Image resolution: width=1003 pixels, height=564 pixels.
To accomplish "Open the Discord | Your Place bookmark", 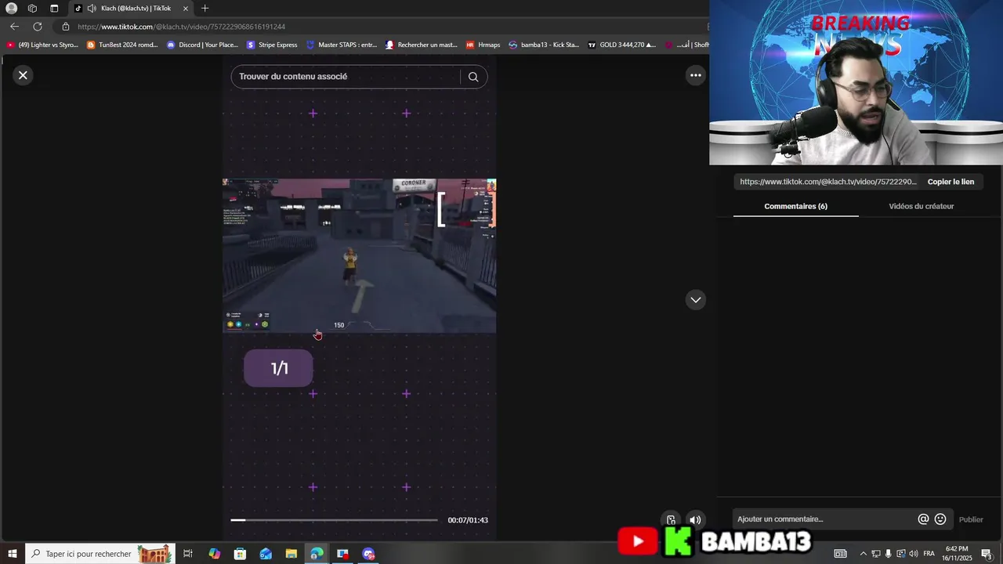I will coord(202,45).
